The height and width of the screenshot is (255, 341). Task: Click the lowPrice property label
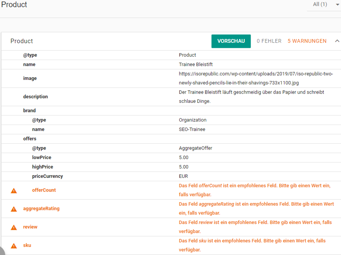tap(42, 158)
